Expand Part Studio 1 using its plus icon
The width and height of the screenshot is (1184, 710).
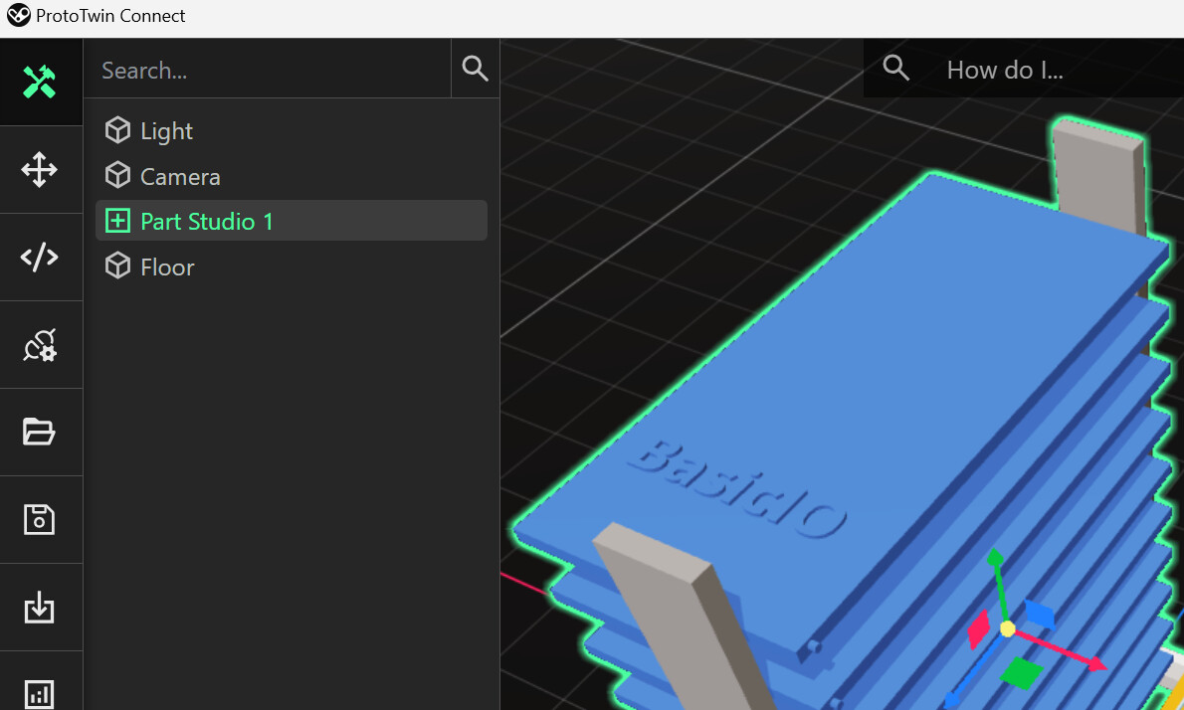(118, 221)
